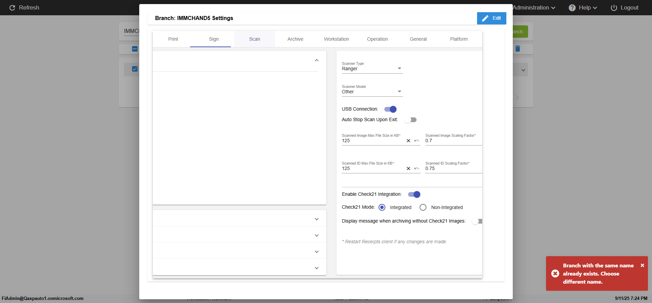The image size is (652, 303).
Task: Switch to the Platform tab
Action: (459, 39)
